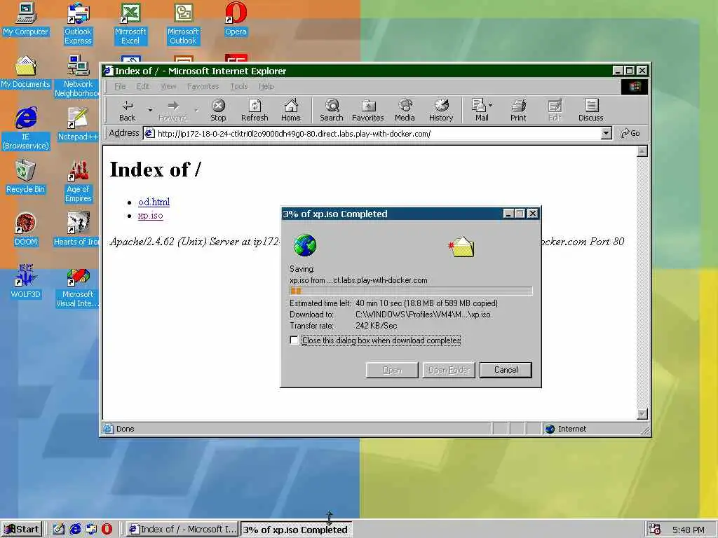
Task: Click the system tray clock showing 5:48 PM
Action: (689, 530)
